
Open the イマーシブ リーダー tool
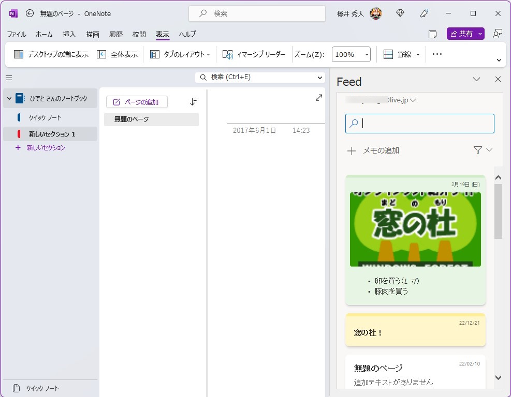point(253,54)
